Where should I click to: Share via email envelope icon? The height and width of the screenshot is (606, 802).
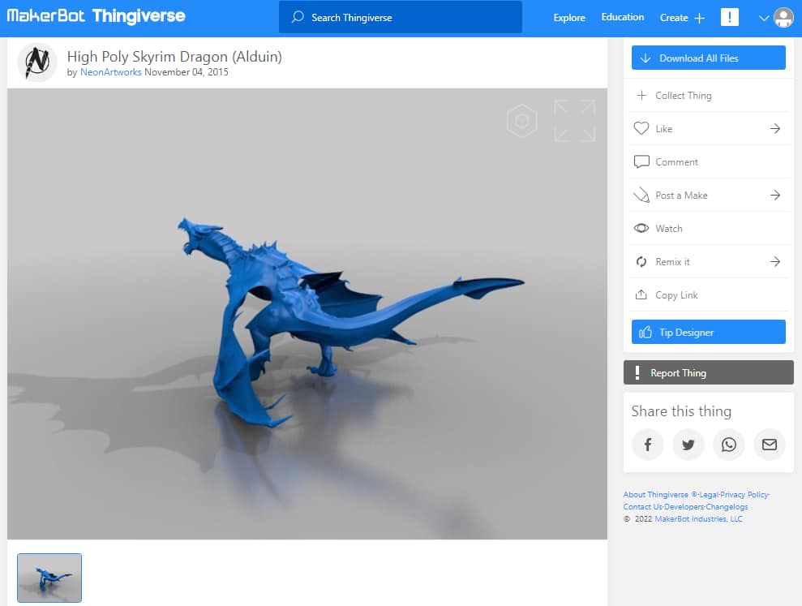(x=770, y=445)
